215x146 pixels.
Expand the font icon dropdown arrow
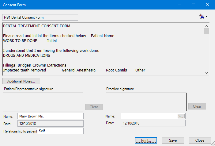pyautogui.click(x=207, y=17)
